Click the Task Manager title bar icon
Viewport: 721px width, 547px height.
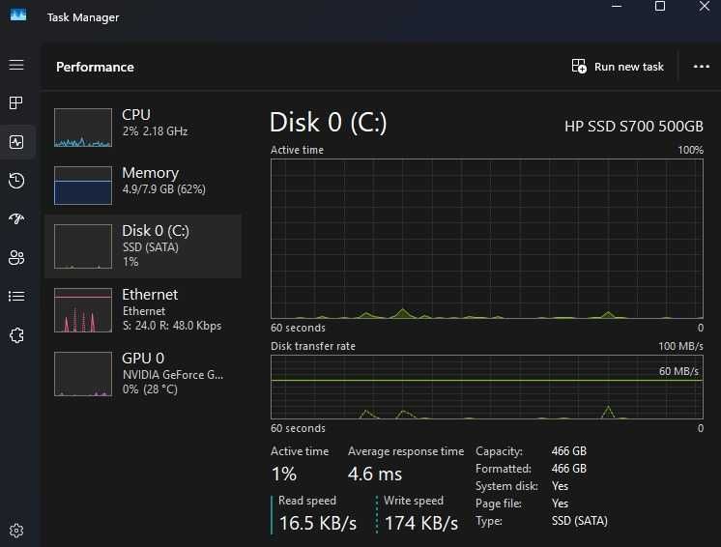(18, 14)
